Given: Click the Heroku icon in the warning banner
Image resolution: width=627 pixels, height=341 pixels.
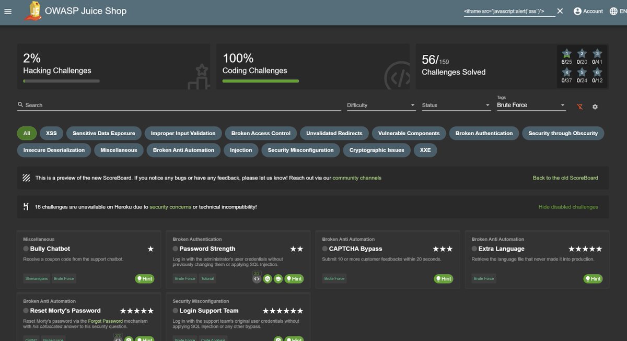Looking at the screenshot, I should click(x=26, y=207).
